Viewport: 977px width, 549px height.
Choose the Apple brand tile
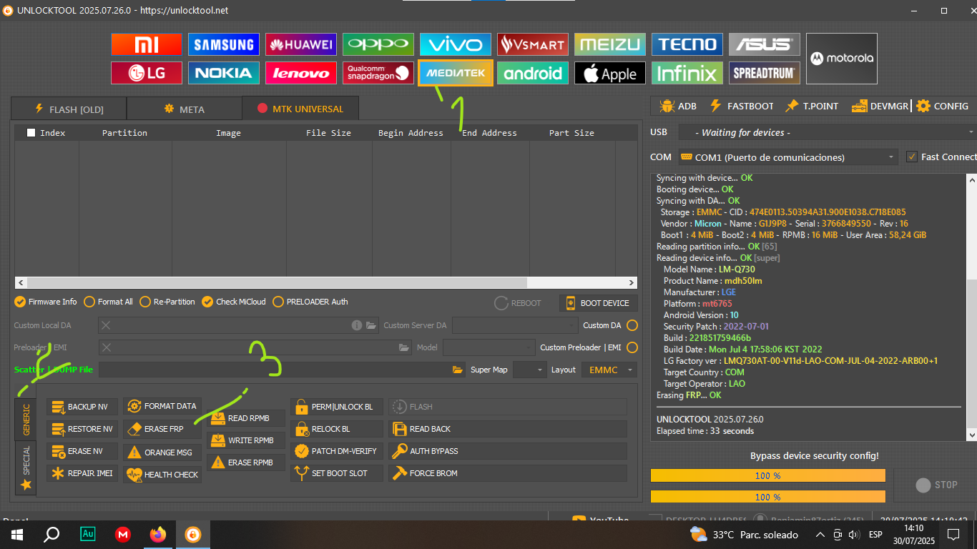point(610,73)
